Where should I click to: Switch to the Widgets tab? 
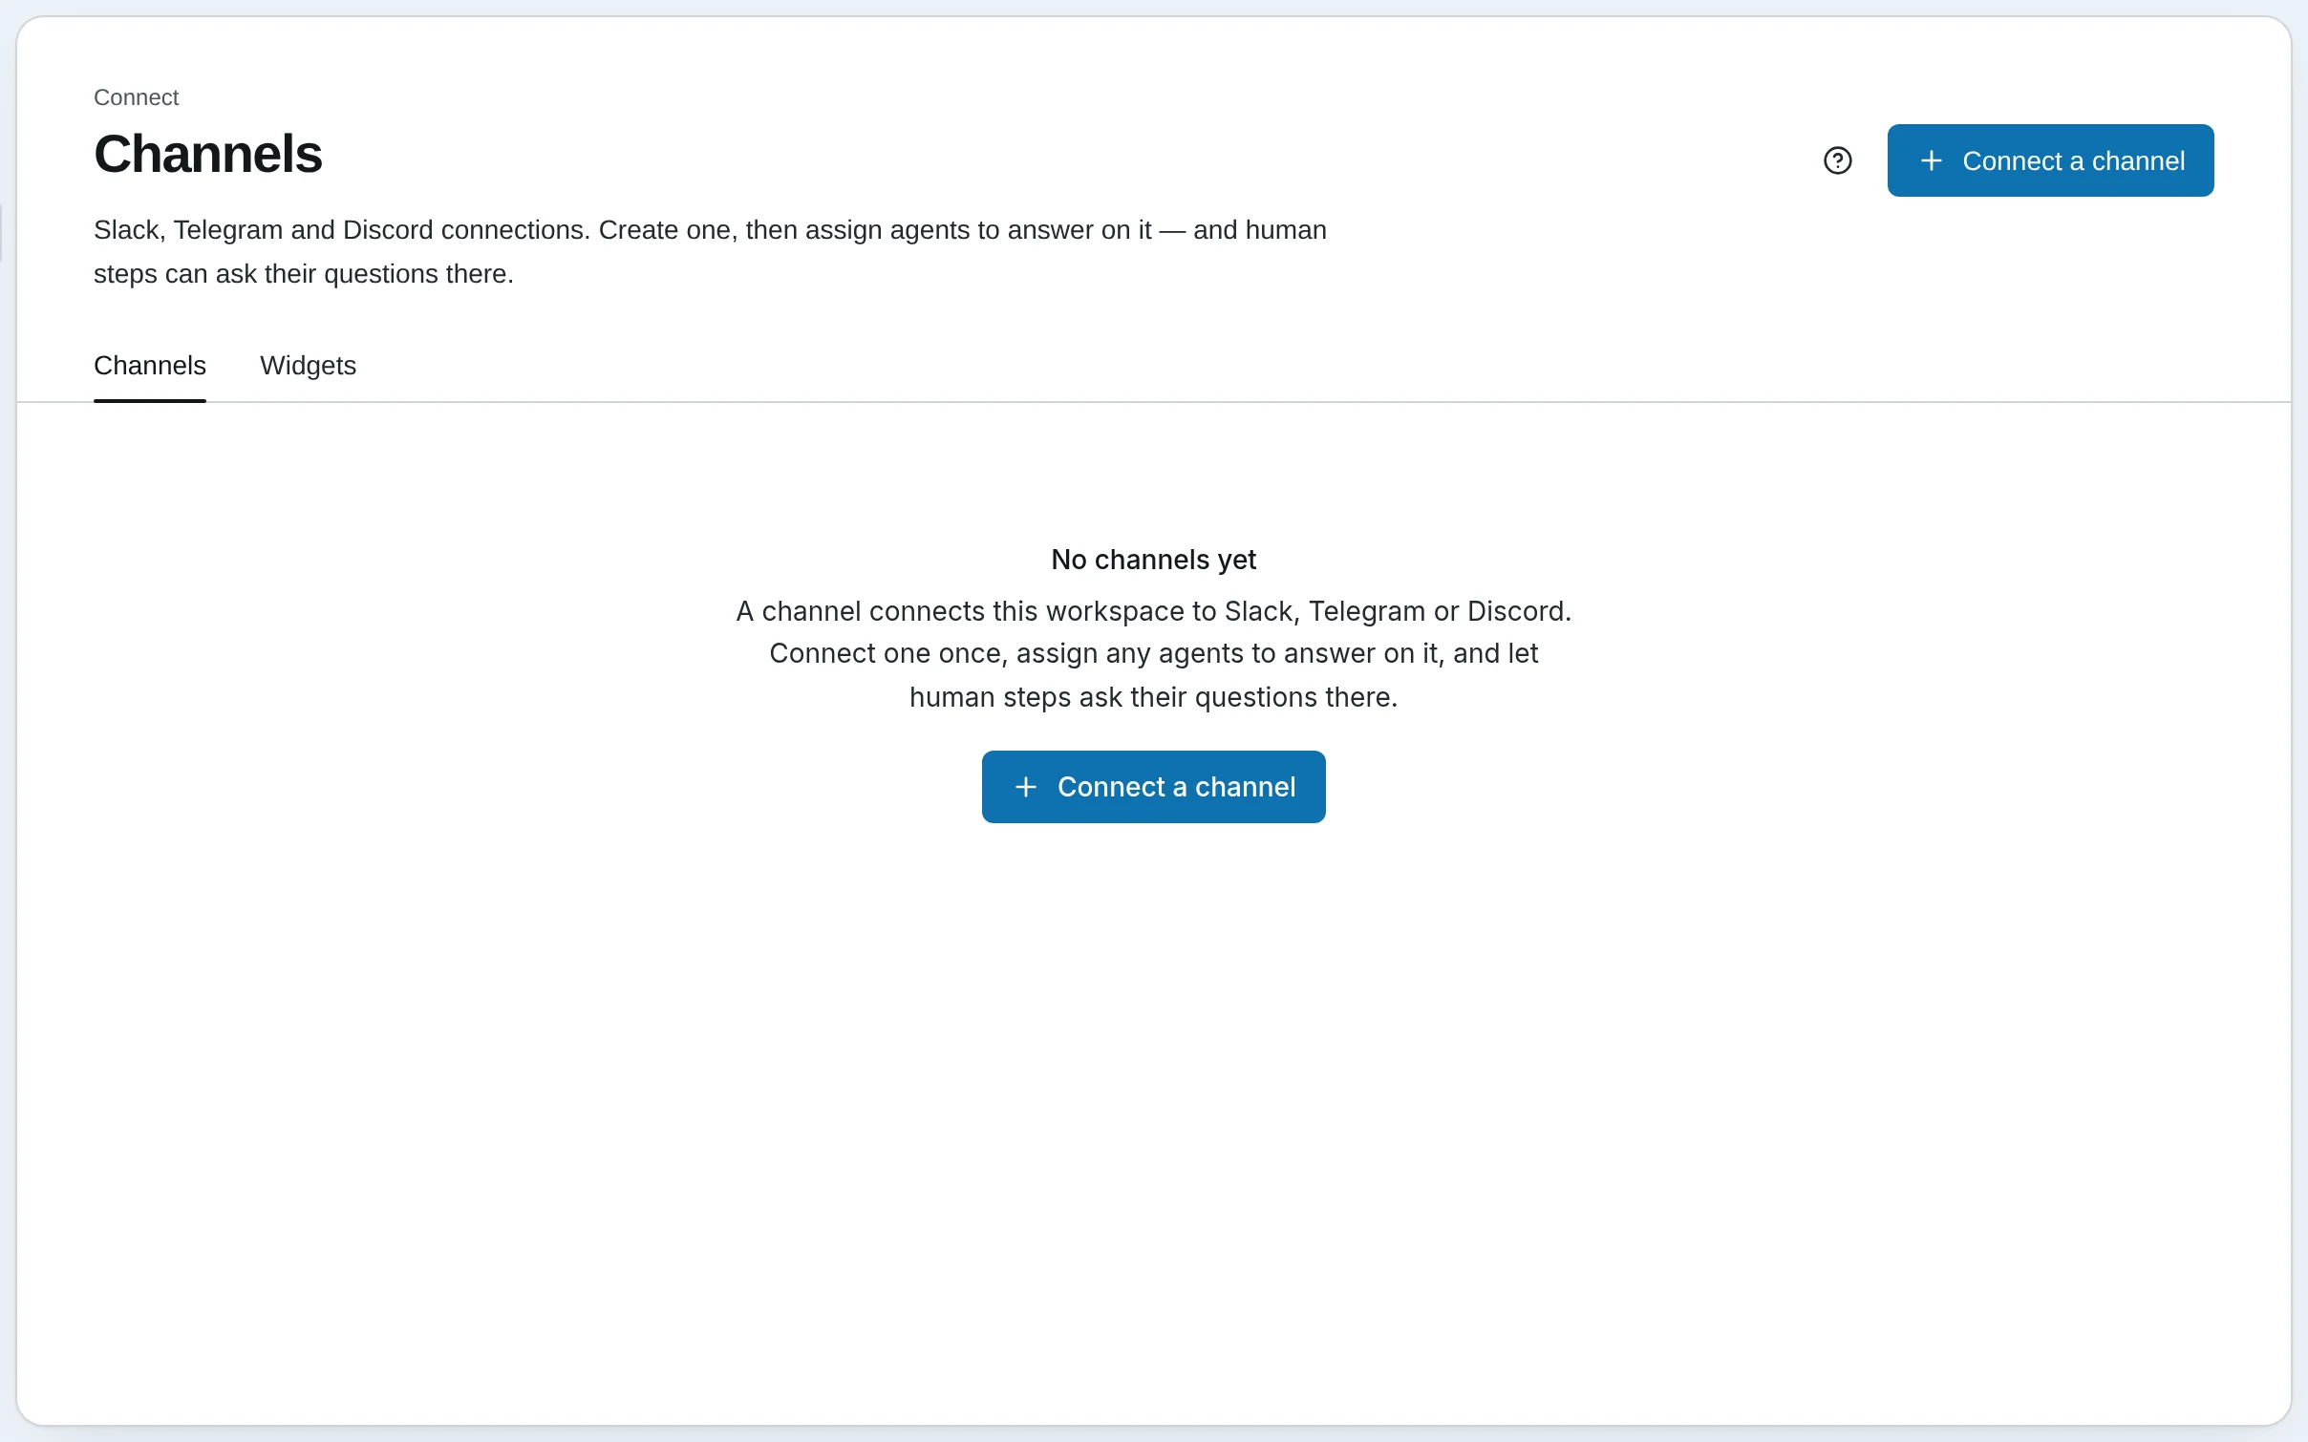pos(308,366)
